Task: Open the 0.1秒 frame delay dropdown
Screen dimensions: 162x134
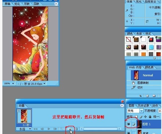Action: pos(27,125)
